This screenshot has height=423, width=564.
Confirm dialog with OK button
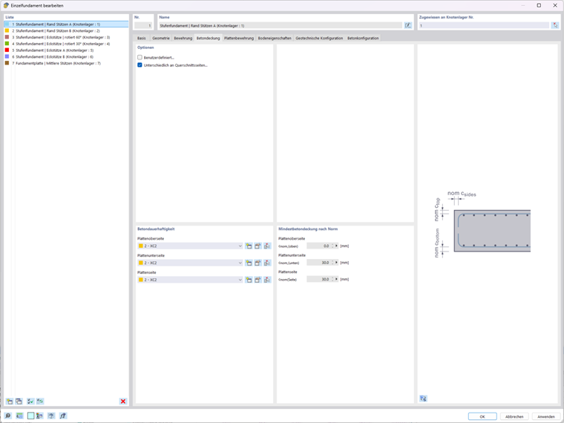pos(482,416)
